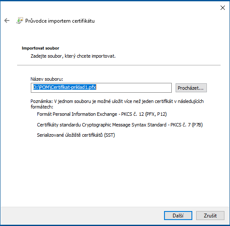The width and height of the screenshot is (230, 226).
Task: Click the 'Název souboru:' label
Action: coord(47,79)
